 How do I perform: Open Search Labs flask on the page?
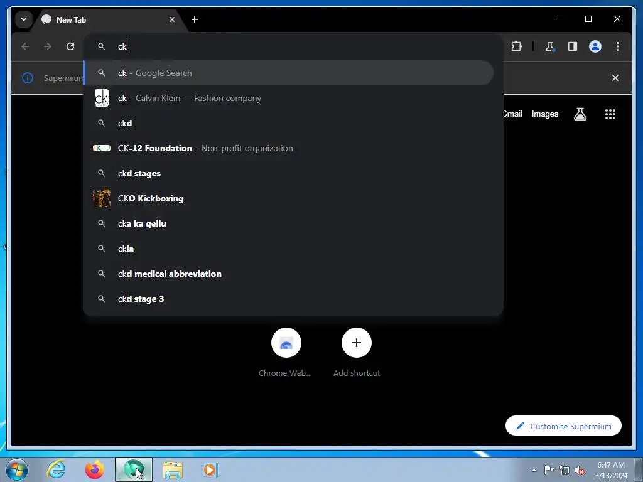(x=580, y=114)
